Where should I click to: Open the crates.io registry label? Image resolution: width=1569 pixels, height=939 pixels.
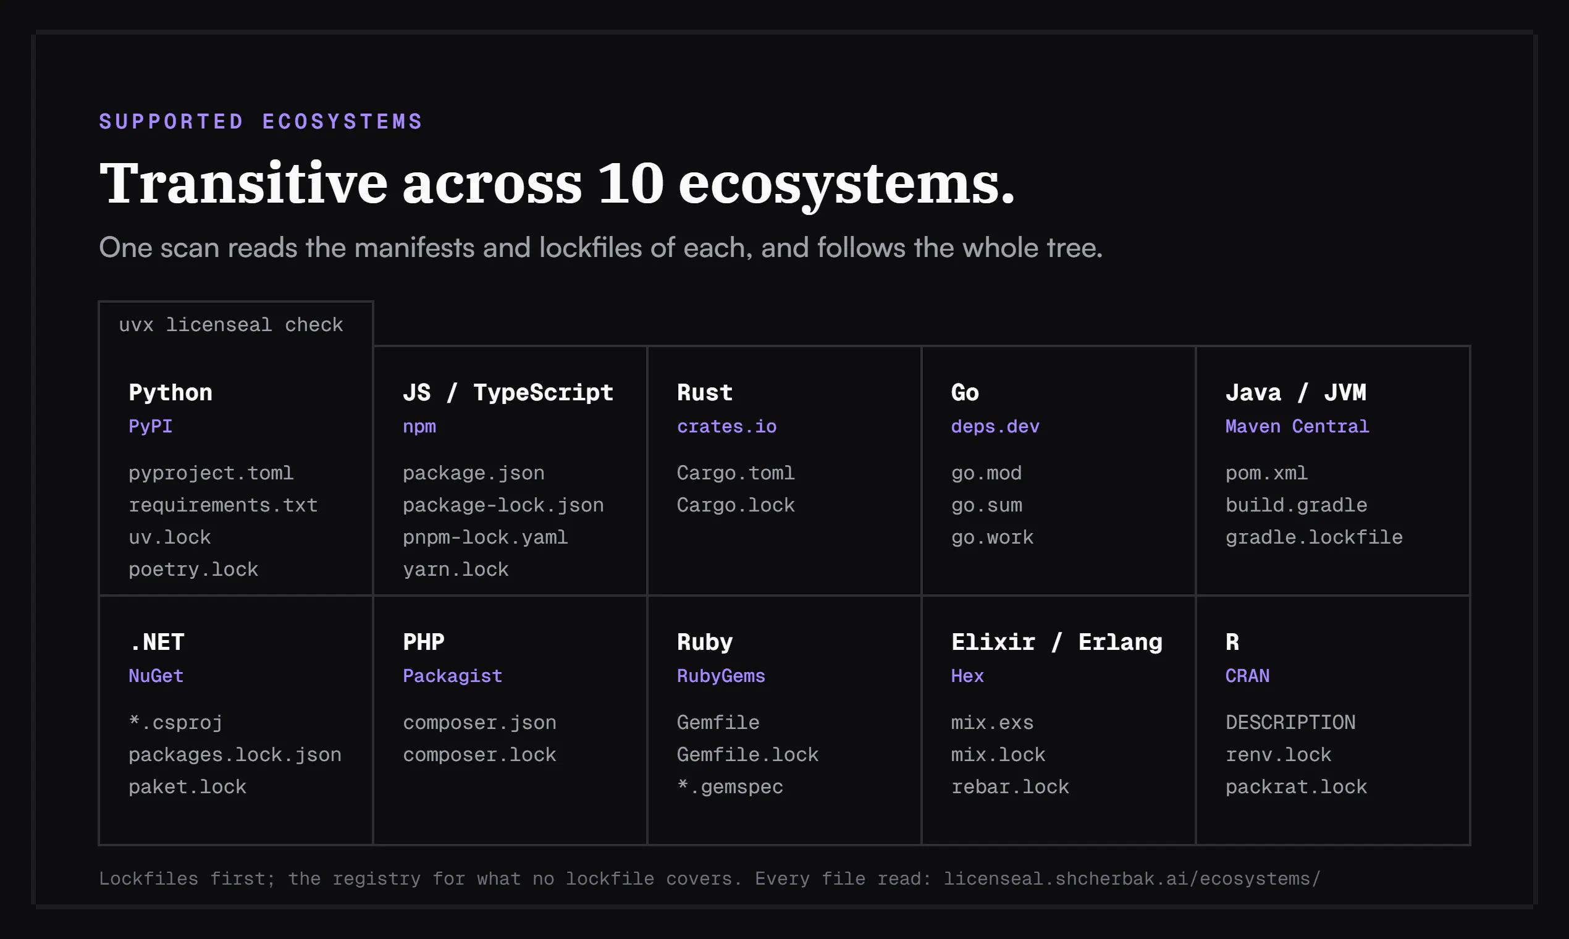click(726, 426)
